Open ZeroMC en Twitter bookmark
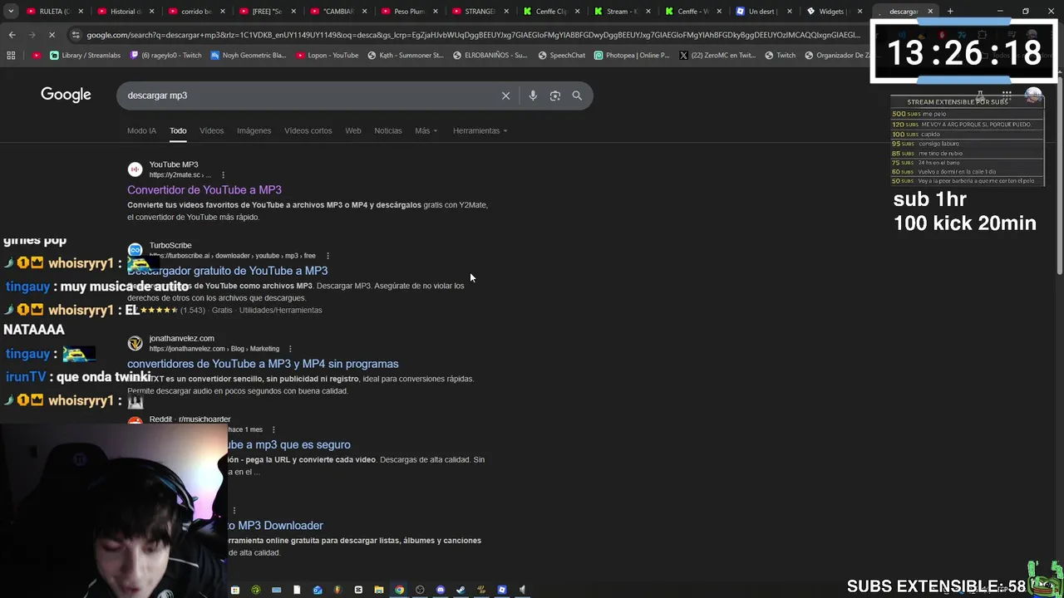This screenshot has width=1064, height=598. click(x=717, y=56)
